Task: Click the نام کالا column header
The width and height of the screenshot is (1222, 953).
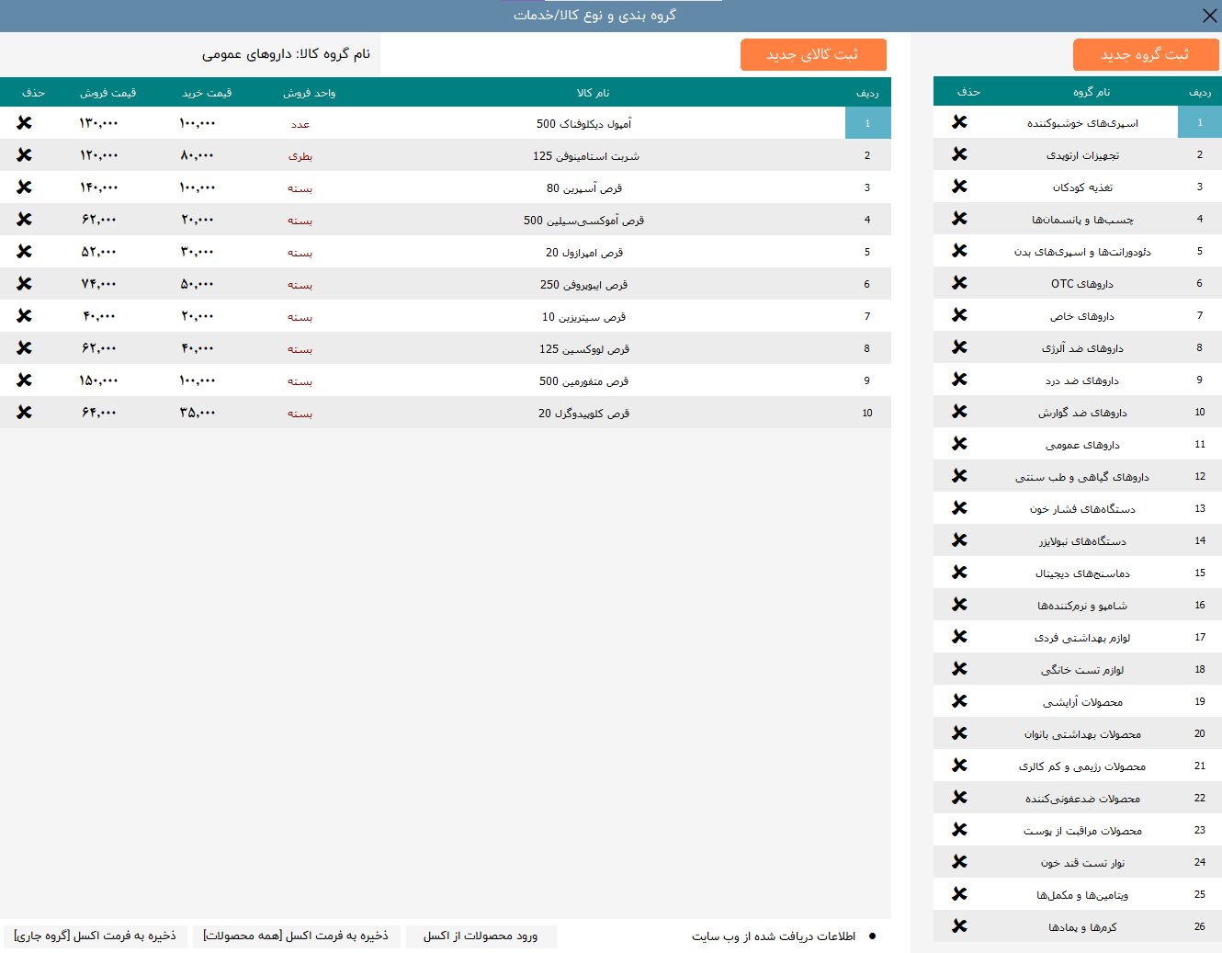Action: tap(593, 93)
